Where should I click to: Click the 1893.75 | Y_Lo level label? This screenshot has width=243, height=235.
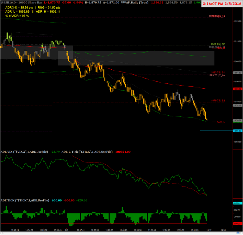pyautogui.click(x=216, y=75)
